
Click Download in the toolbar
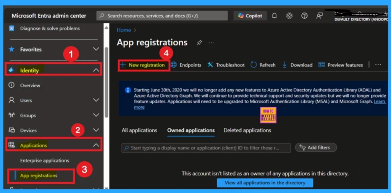pos(297,65)
